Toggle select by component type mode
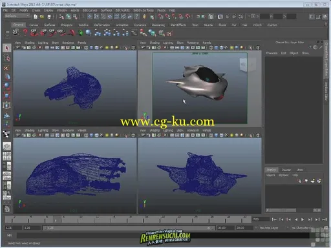This screenshot has height=248, width=331. pos(75,17)
